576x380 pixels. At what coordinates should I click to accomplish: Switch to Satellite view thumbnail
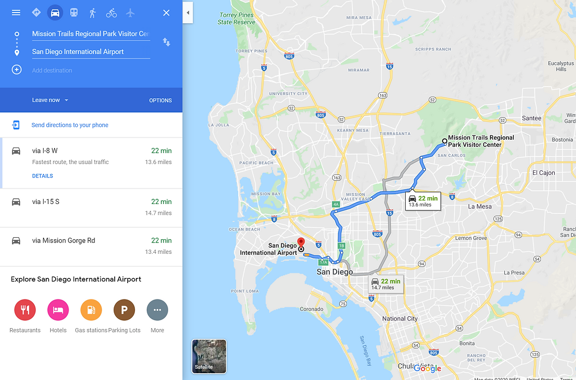tap(209, 356)
